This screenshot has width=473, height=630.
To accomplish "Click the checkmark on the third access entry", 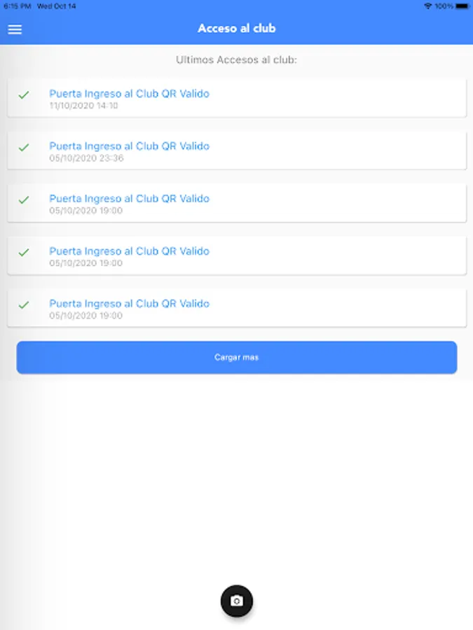I will [24, 199].
